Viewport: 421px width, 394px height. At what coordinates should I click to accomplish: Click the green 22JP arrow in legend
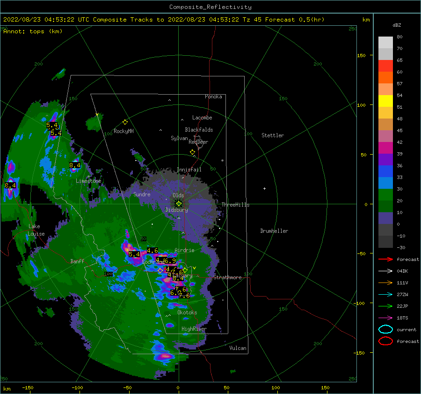pos(385,306)
